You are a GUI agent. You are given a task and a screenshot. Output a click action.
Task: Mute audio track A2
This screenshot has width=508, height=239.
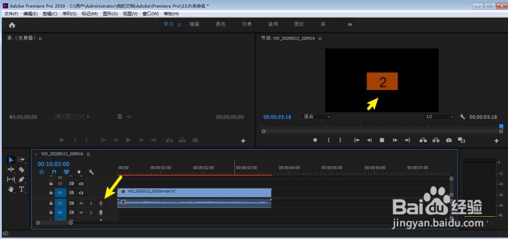click(81, 212)
